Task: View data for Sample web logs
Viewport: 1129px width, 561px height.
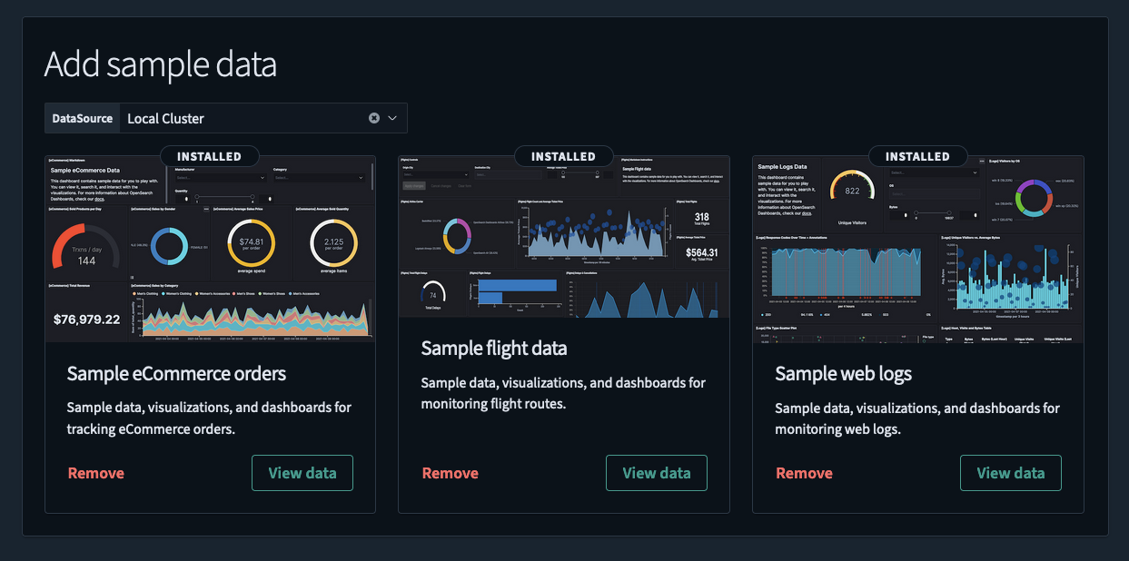Action: click(1011, 473)
